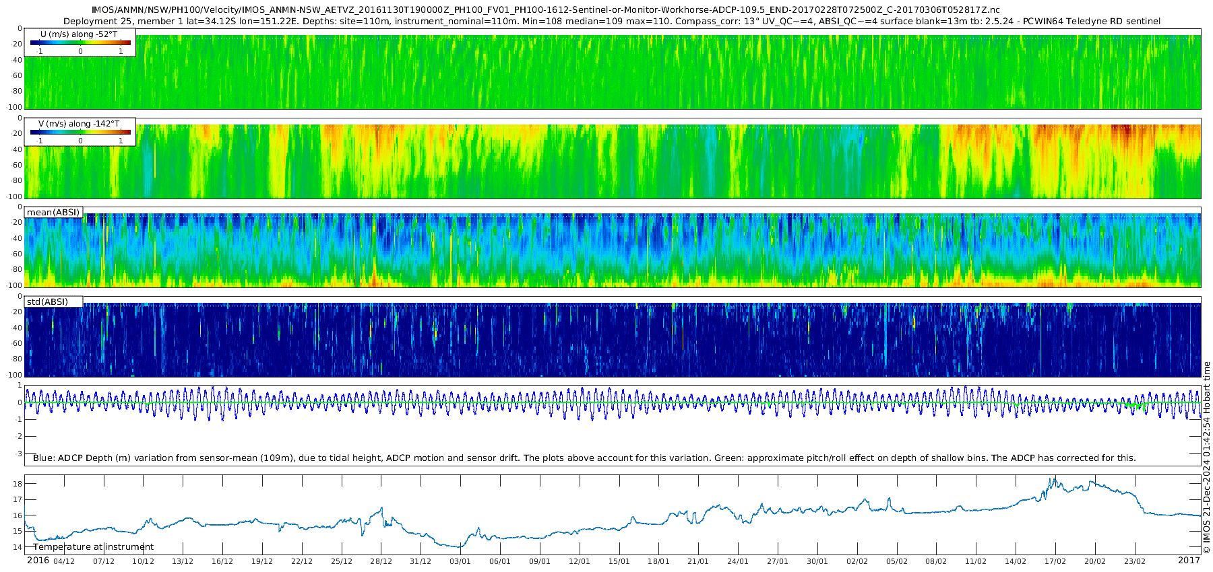Click the blue ADCP depth variation caption
Screen dimensions: 1213x572
point(584,458)
